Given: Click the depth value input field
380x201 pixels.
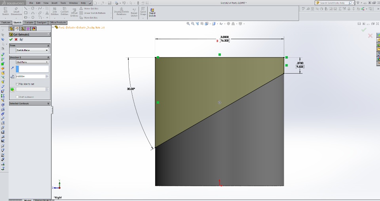Looking at the screenshot, I should point(30,76).
